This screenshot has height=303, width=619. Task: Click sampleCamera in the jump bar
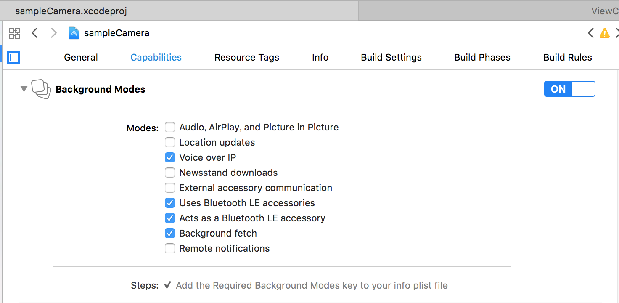coord(116,33)
